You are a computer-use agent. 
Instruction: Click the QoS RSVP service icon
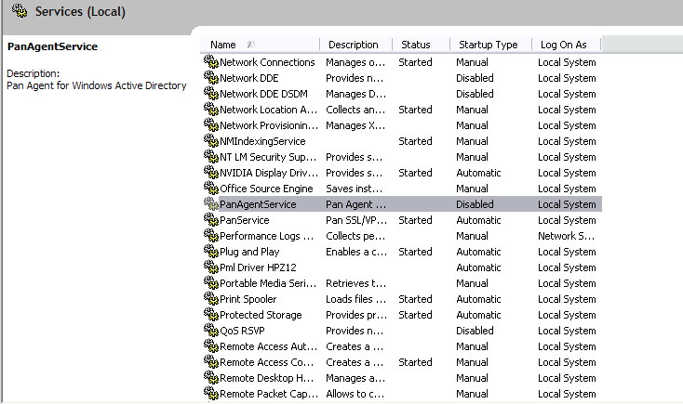click(x=210, y=331)
